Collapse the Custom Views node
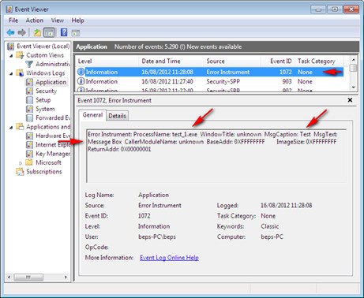This screenshot has height=298, width=364. (11, 56)
